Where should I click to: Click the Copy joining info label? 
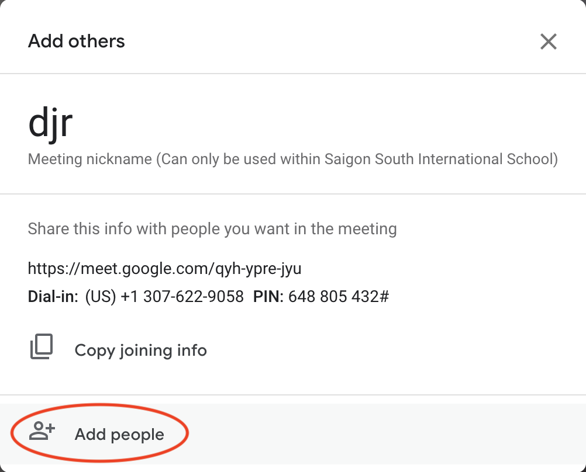click(140, 350)
